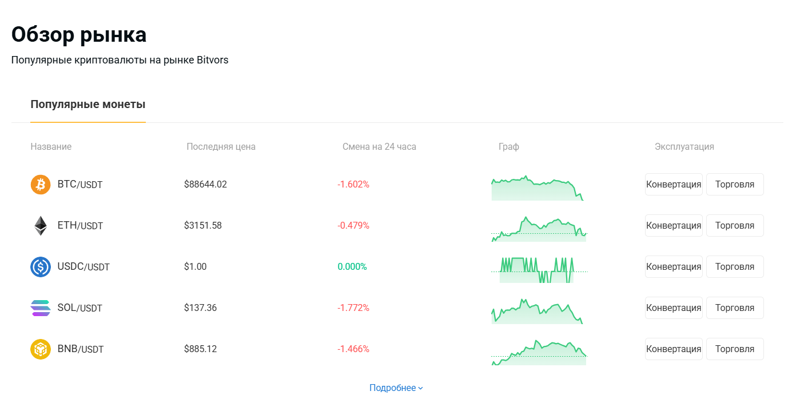Open the USDC price sparkline chart
The width and height of the screenshot is (800, 411).
539,270
